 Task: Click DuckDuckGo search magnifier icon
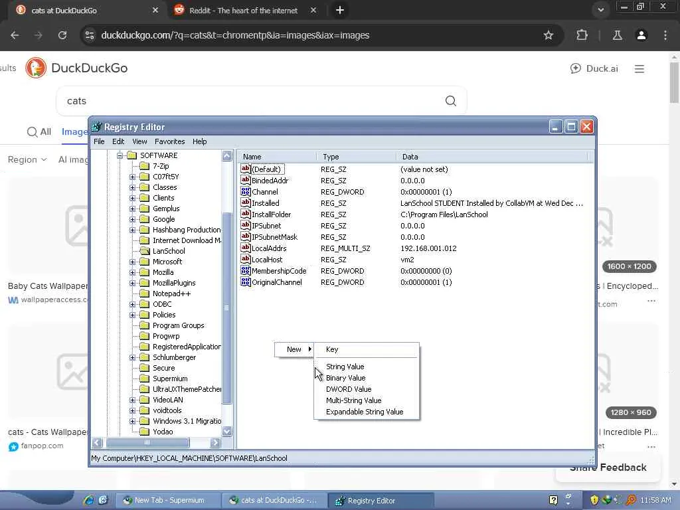(x=451, y=101)
